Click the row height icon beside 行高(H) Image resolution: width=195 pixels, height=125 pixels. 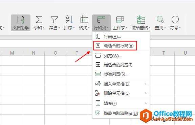[x=98, y=36]
